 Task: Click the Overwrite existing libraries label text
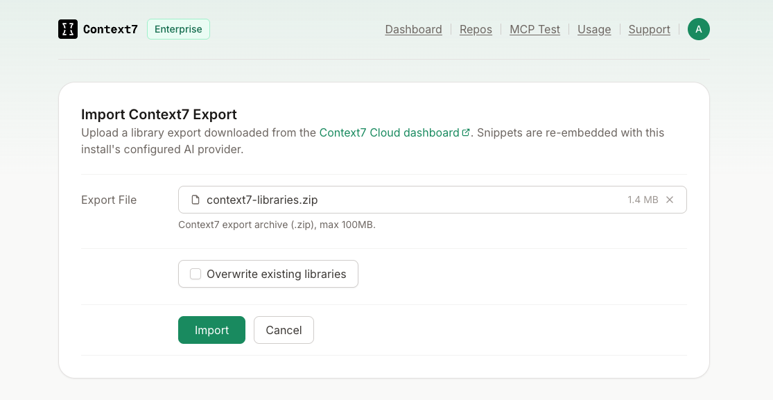tap(276, 274)
